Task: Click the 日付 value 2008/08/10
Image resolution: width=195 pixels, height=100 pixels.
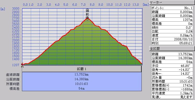Action: [x=183, y=39]
